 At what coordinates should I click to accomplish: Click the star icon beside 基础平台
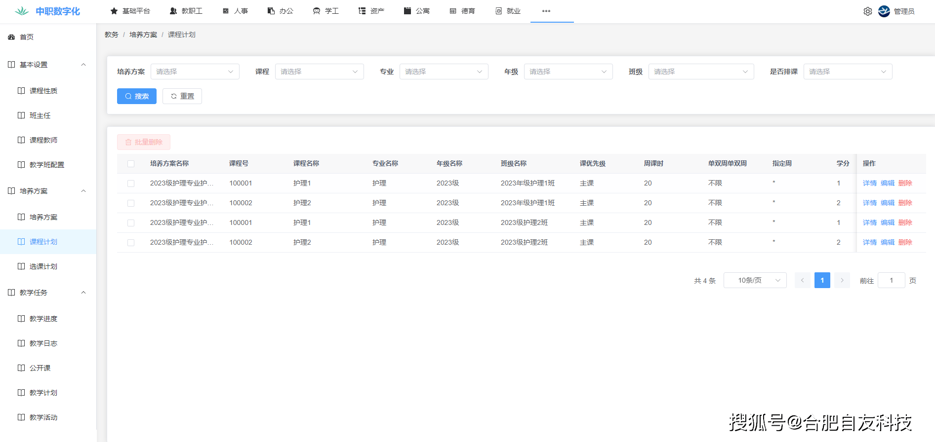pos(114,11)
